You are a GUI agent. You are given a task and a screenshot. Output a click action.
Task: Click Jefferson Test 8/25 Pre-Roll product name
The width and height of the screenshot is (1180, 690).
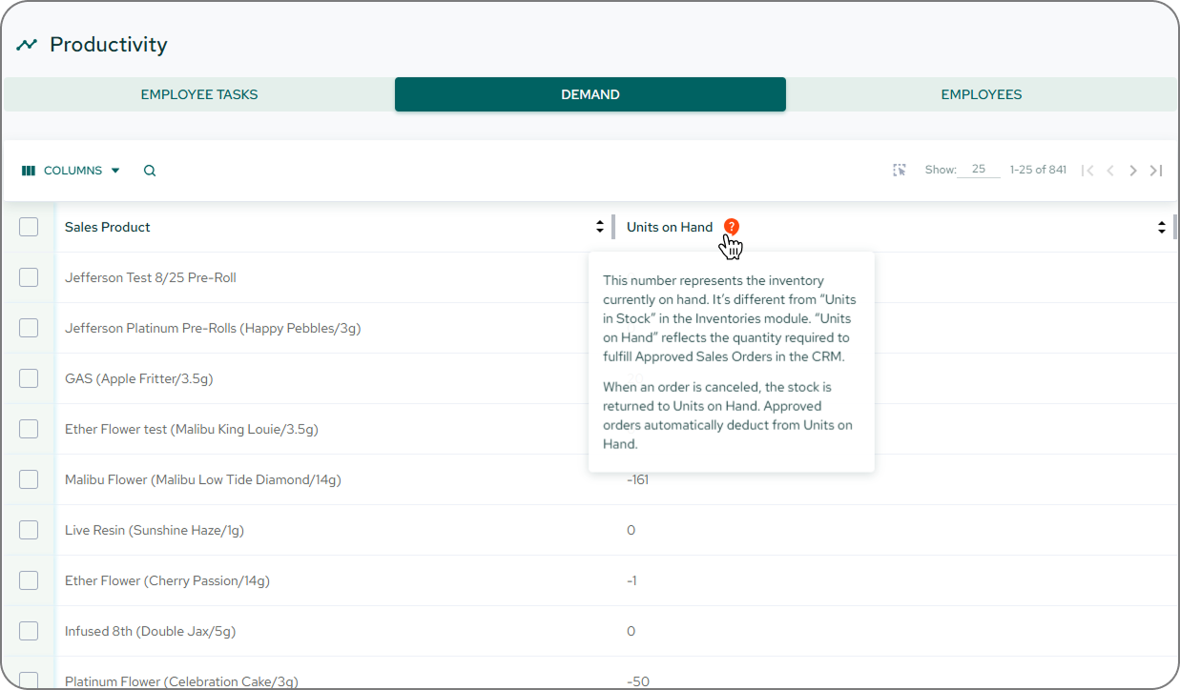(x=151, y=277)
